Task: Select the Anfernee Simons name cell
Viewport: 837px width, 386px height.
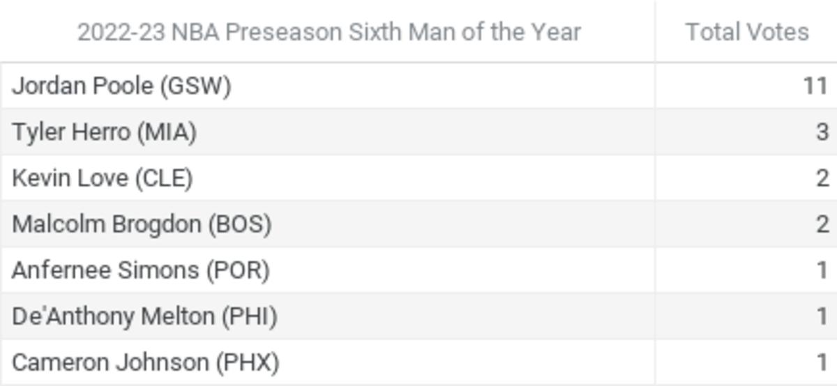Action: tap(141, 270)
